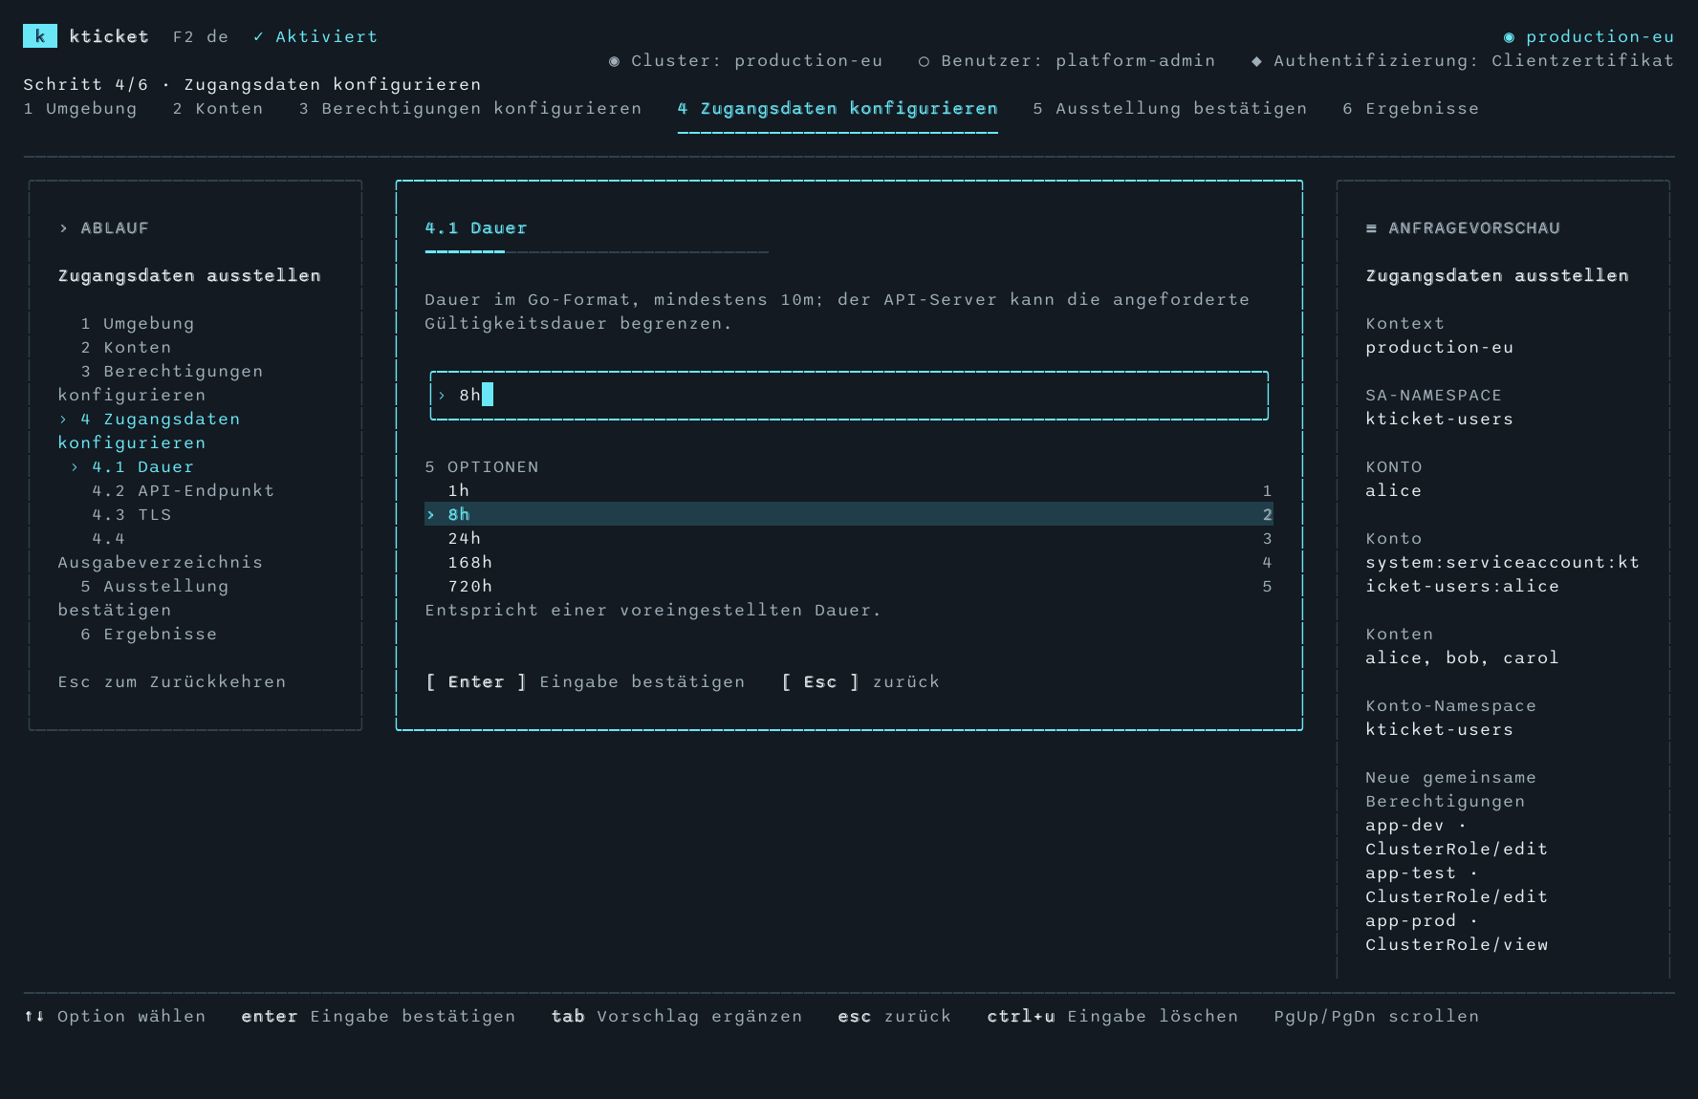Click the production-eu context indicator dot

1509,37
